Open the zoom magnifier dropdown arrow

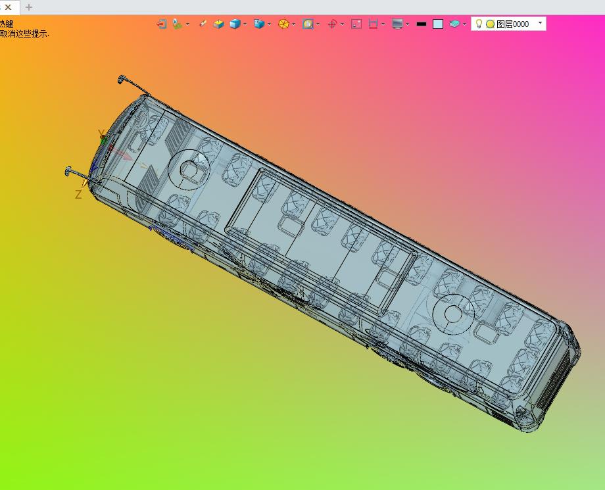pos(318,24)
